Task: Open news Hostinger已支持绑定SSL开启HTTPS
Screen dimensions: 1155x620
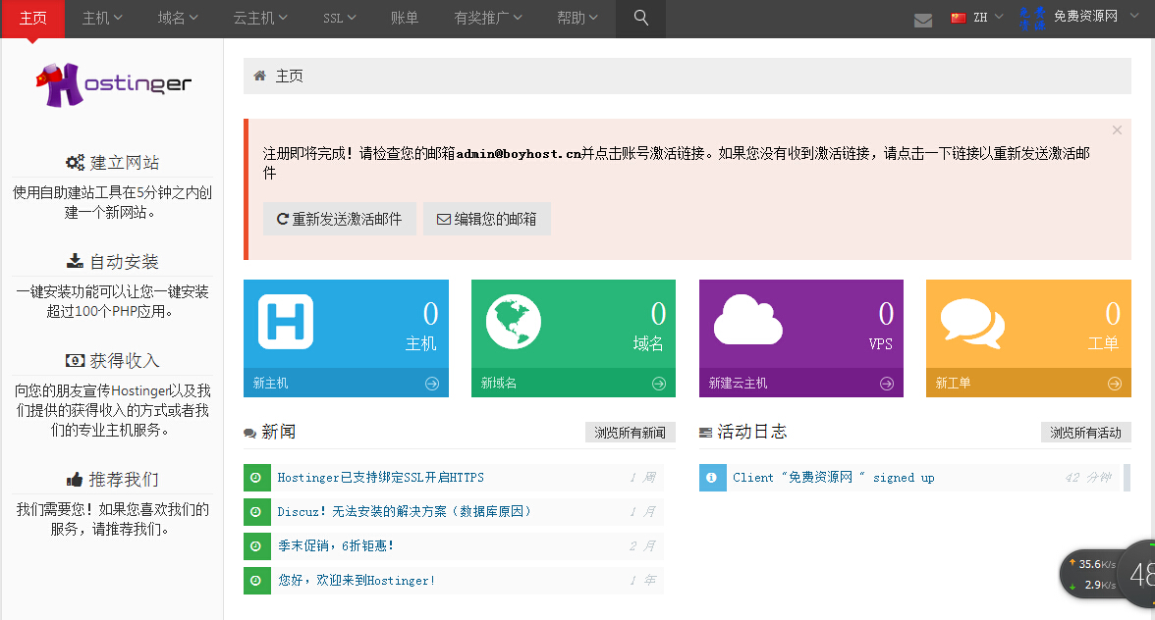Action: click(380, 478)
